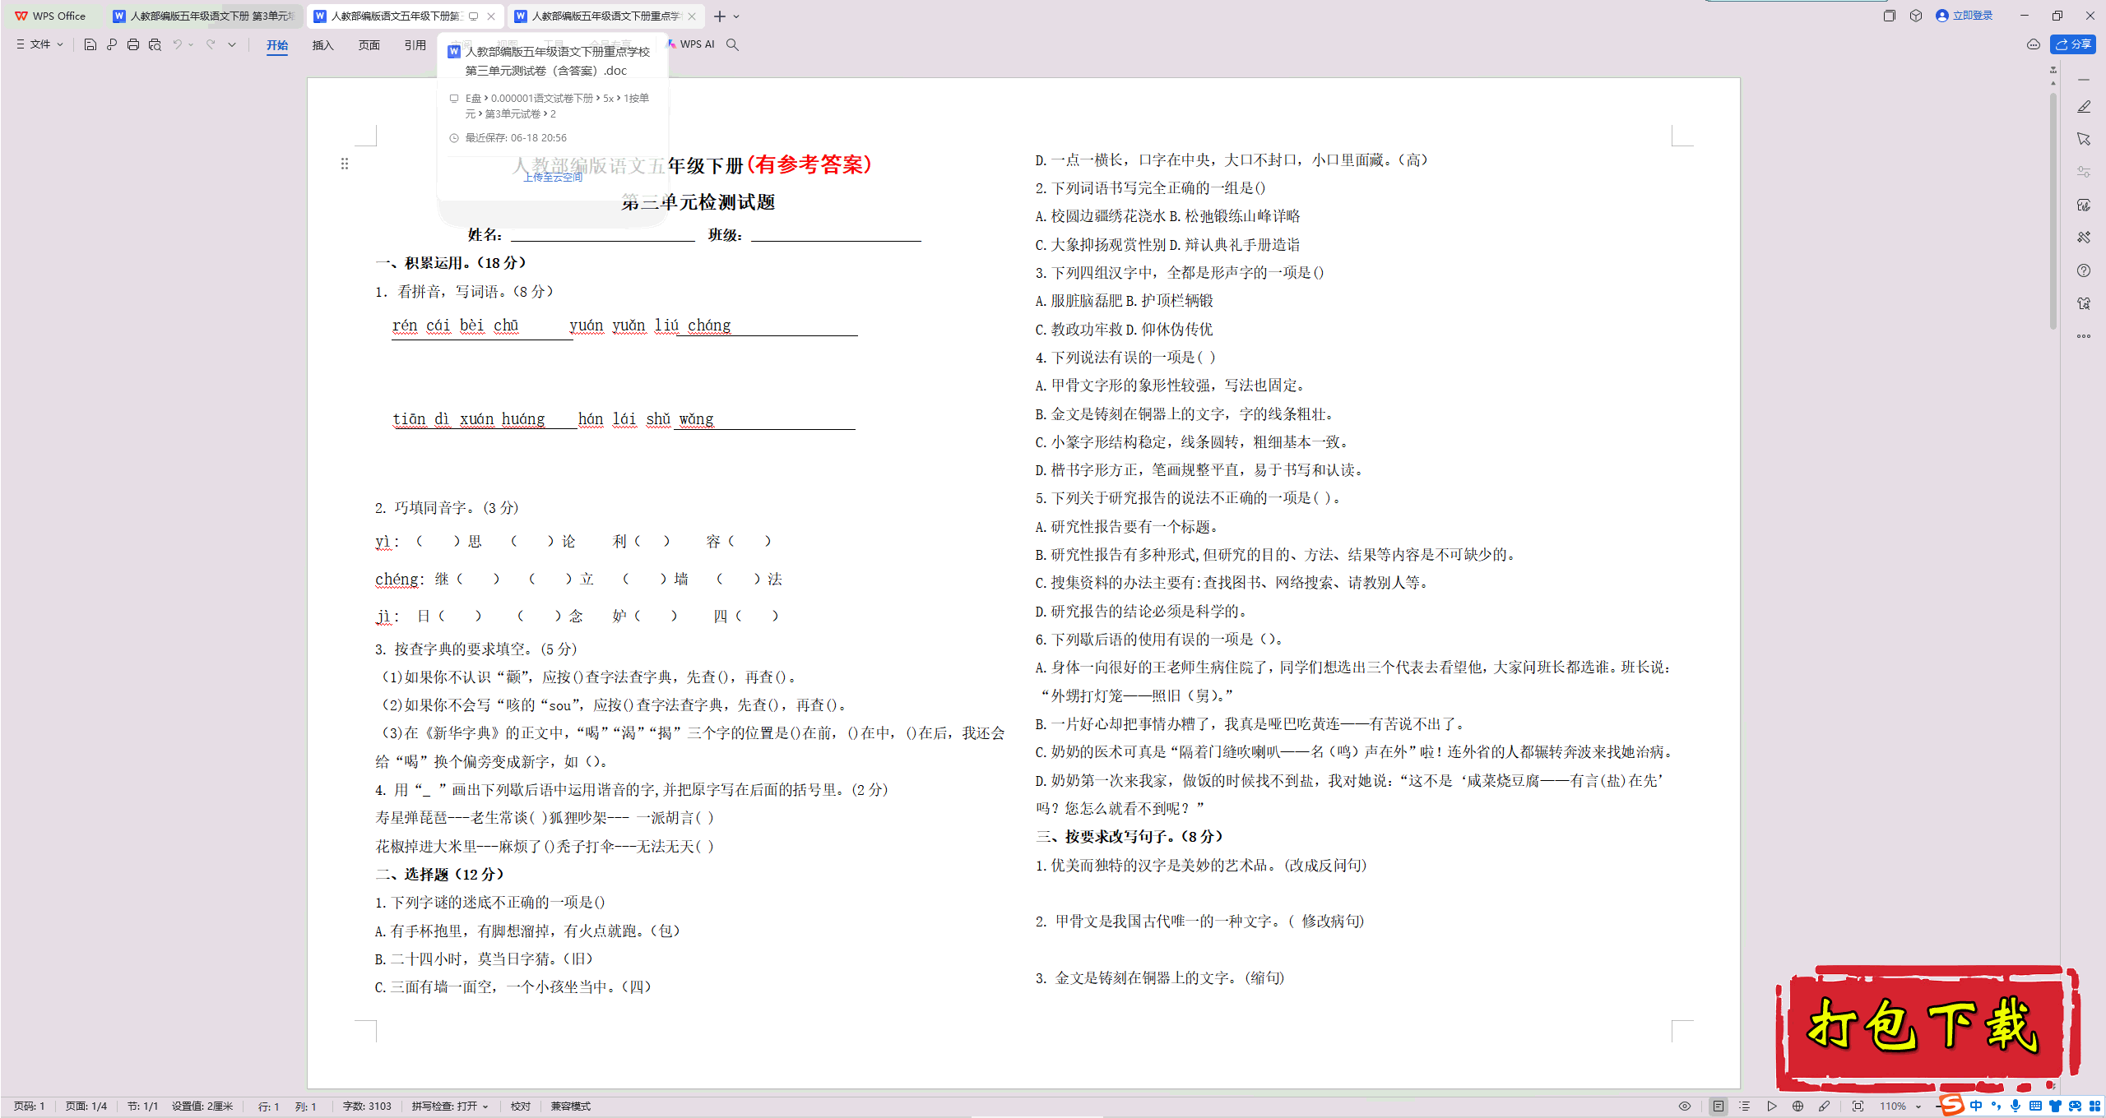The image size is (2106, 1118).
Task: Click 兼容模式 in status bar
Action: tap(571, 1106)
